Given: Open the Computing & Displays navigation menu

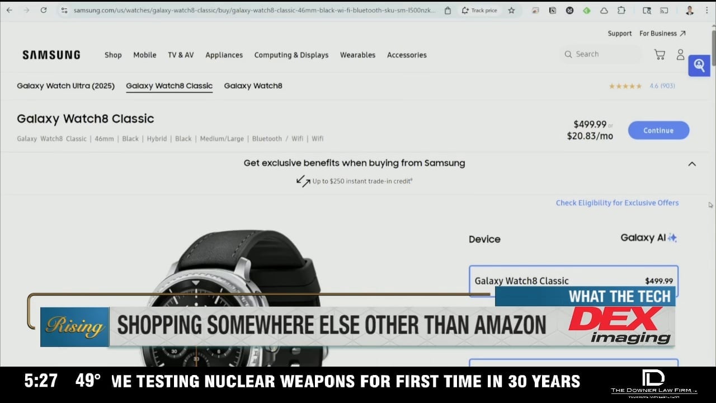Looking at the screenshot, I should coord(291,55).
